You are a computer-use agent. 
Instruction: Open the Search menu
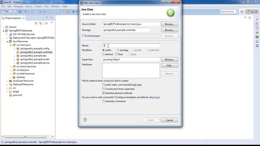tap(29, 6)
